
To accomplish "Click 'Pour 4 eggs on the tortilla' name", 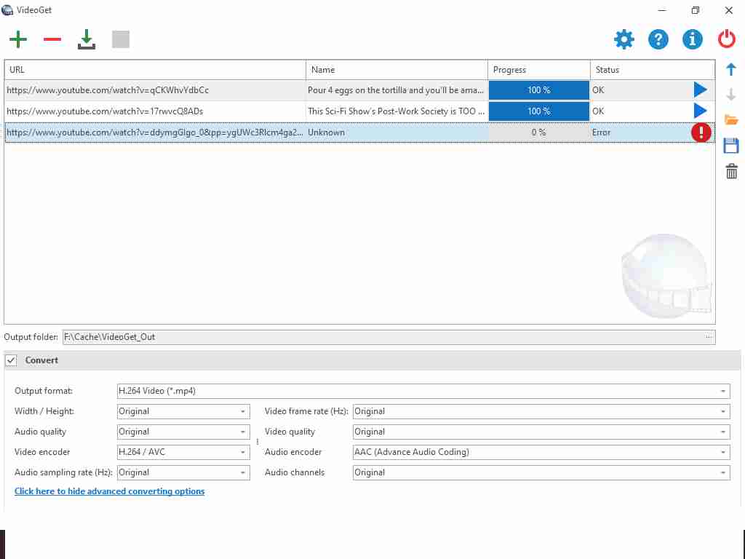I will (396, 90).
